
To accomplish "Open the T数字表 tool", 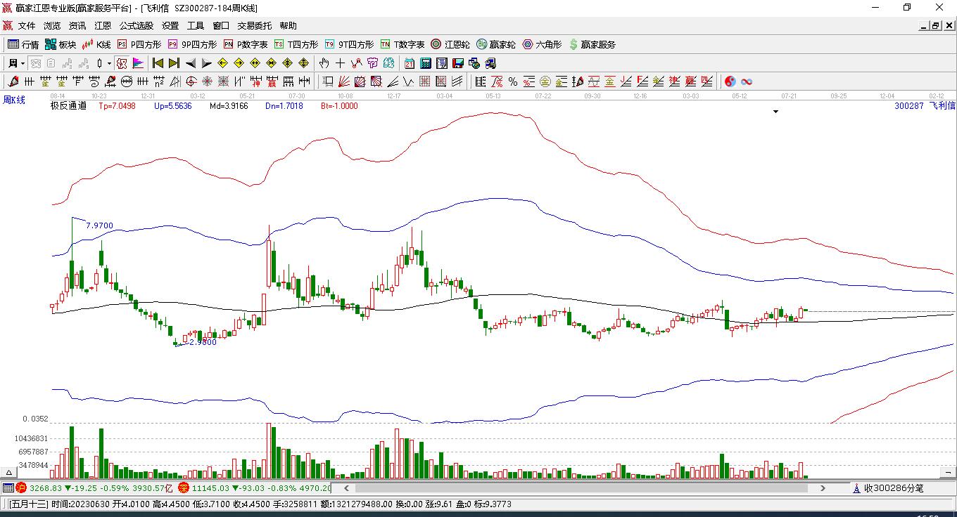I will 403,44.
